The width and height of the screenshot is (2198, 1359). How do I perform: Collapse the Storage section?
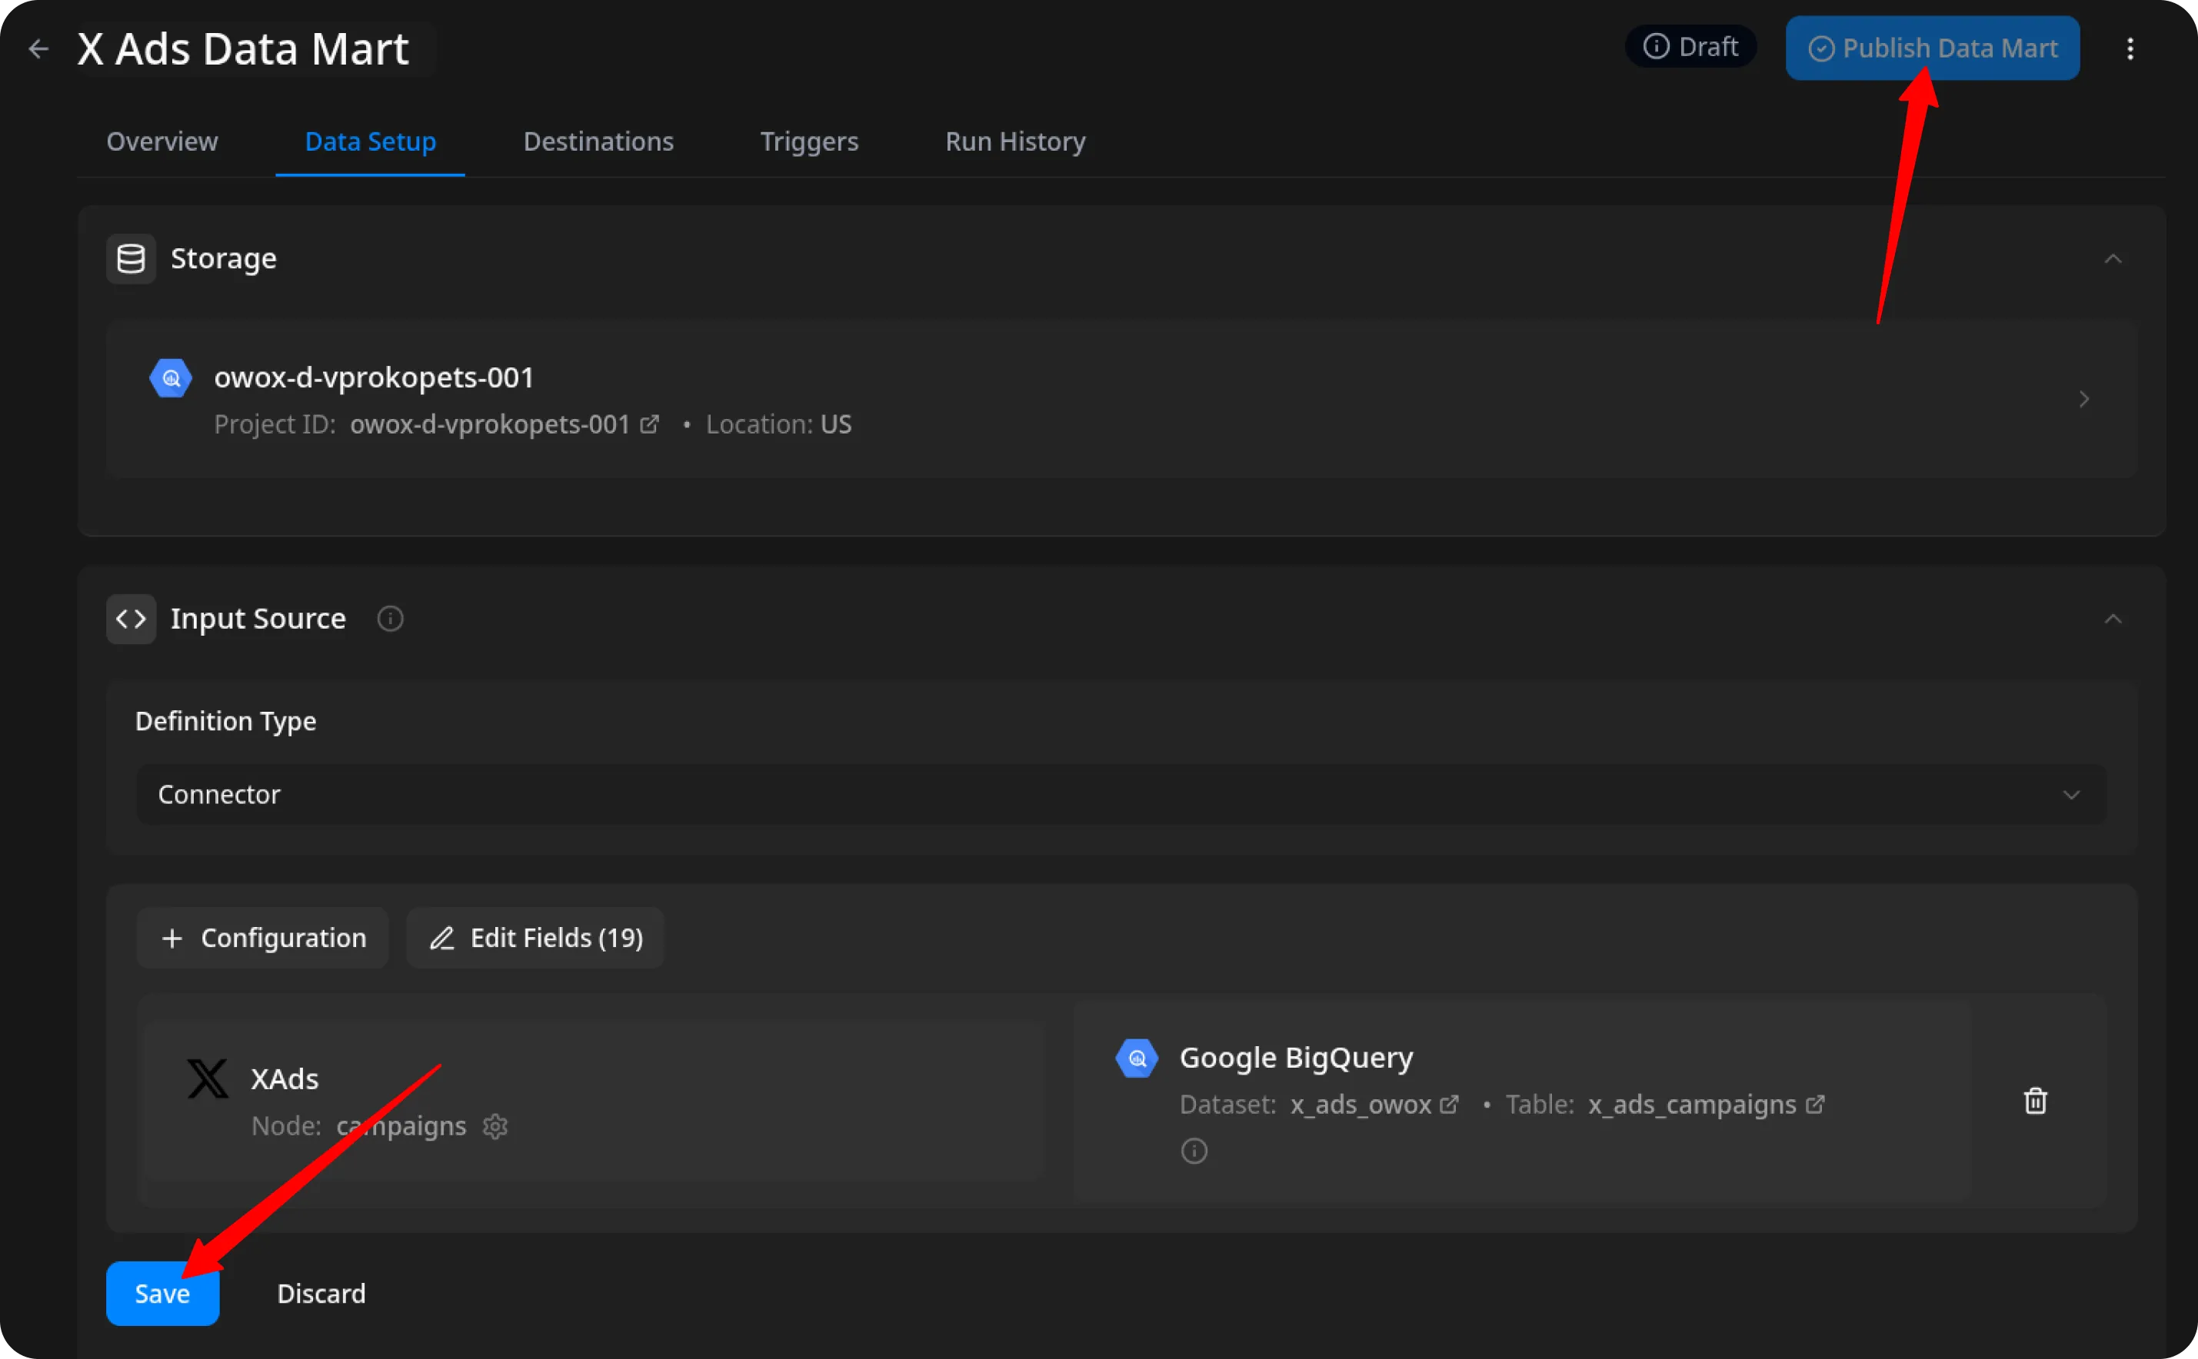2113,259
